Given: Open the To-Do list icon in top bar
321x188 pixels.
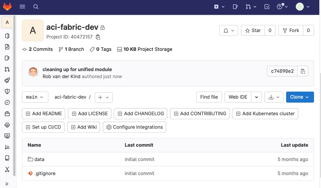Looking at the screenshot, I should 267,7.
